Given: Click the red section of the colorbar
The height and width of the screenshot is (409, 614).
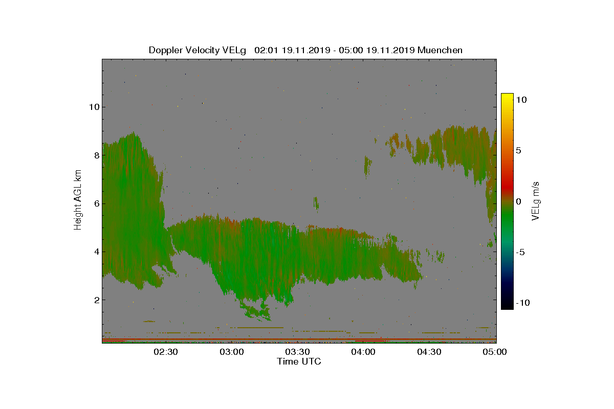Looking at the screenshot, I should 507,185.
